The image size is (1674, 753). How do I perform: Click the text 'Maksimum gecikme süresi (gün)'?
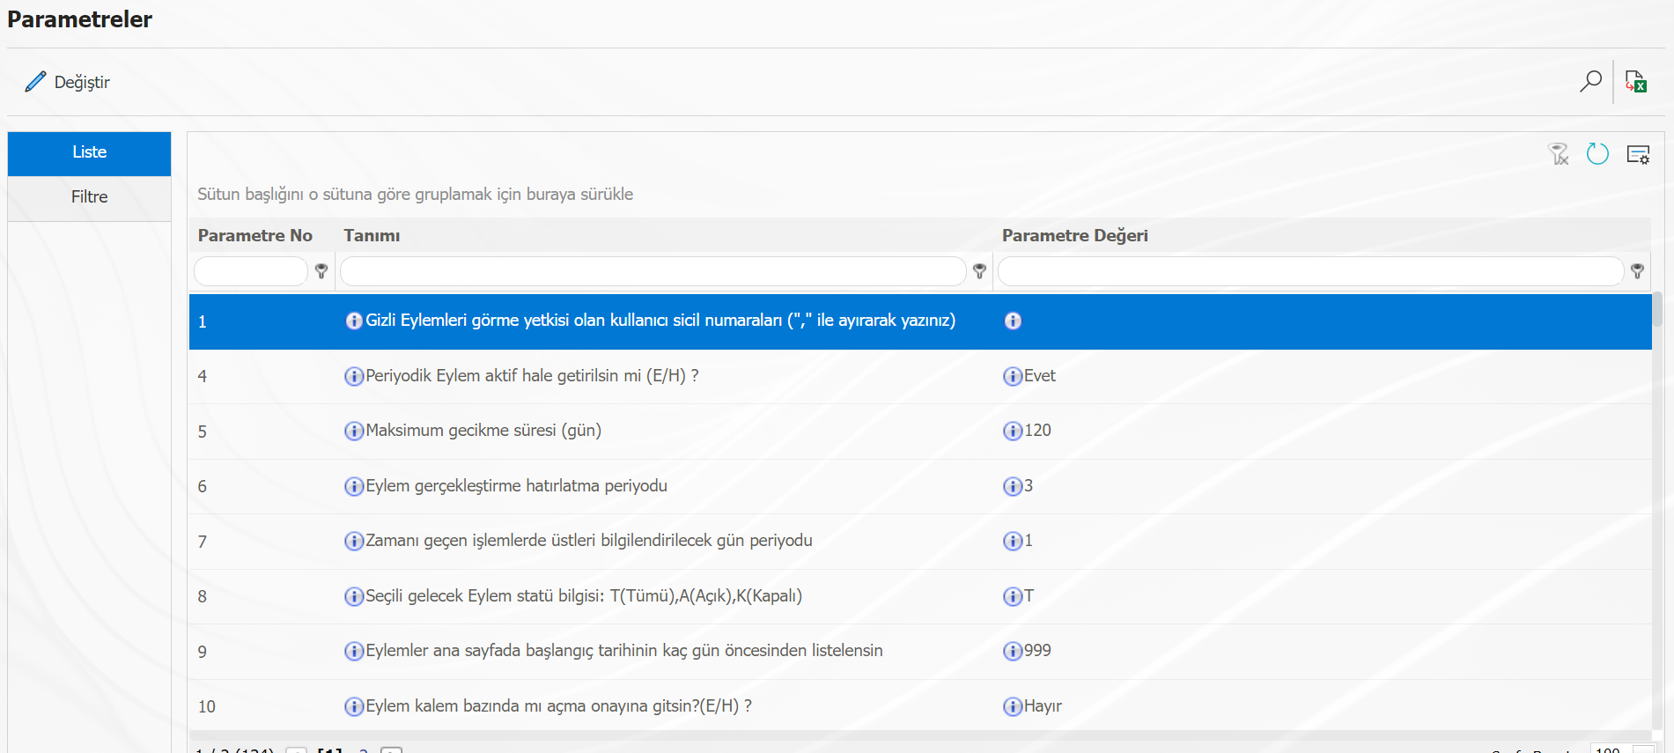483,431
